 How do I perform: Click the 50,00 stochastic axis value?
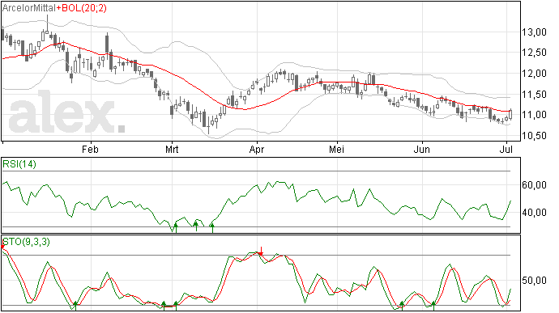pyautogui.click(x=535, y=281)
